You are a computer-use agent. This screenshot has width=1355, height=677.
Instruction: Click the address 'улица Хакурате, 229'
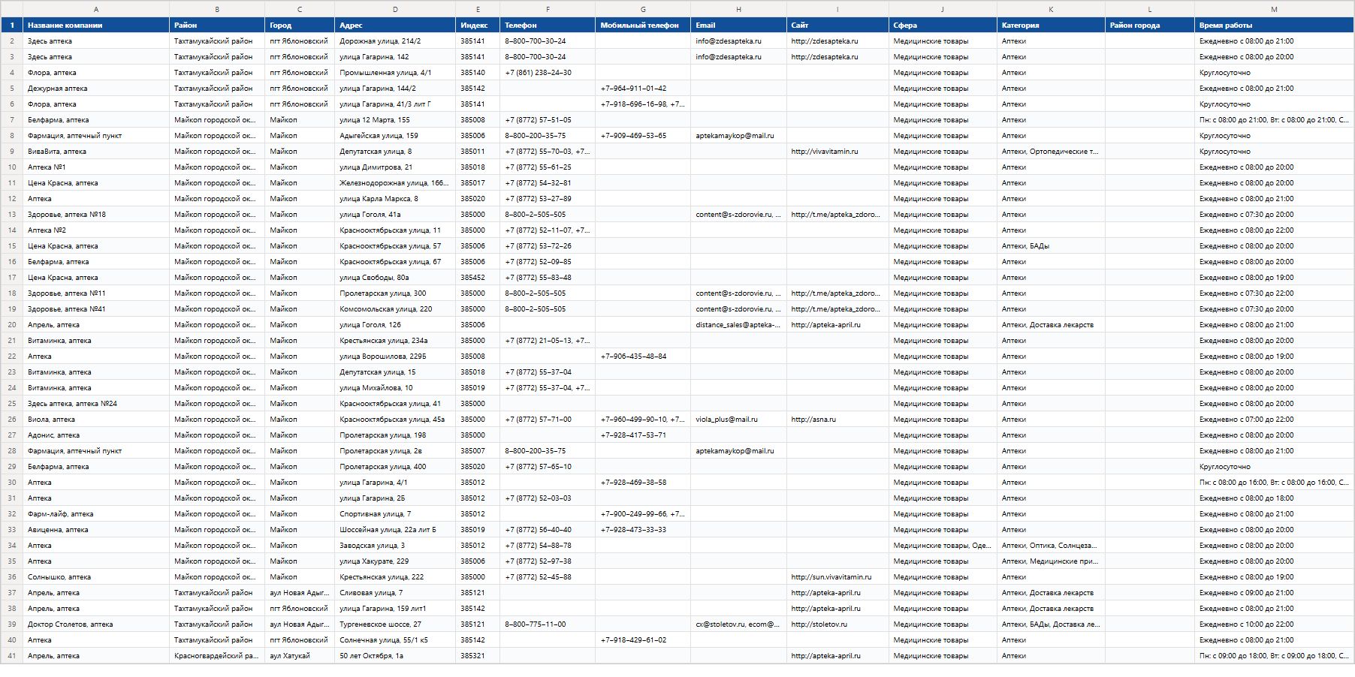point(395,561)
